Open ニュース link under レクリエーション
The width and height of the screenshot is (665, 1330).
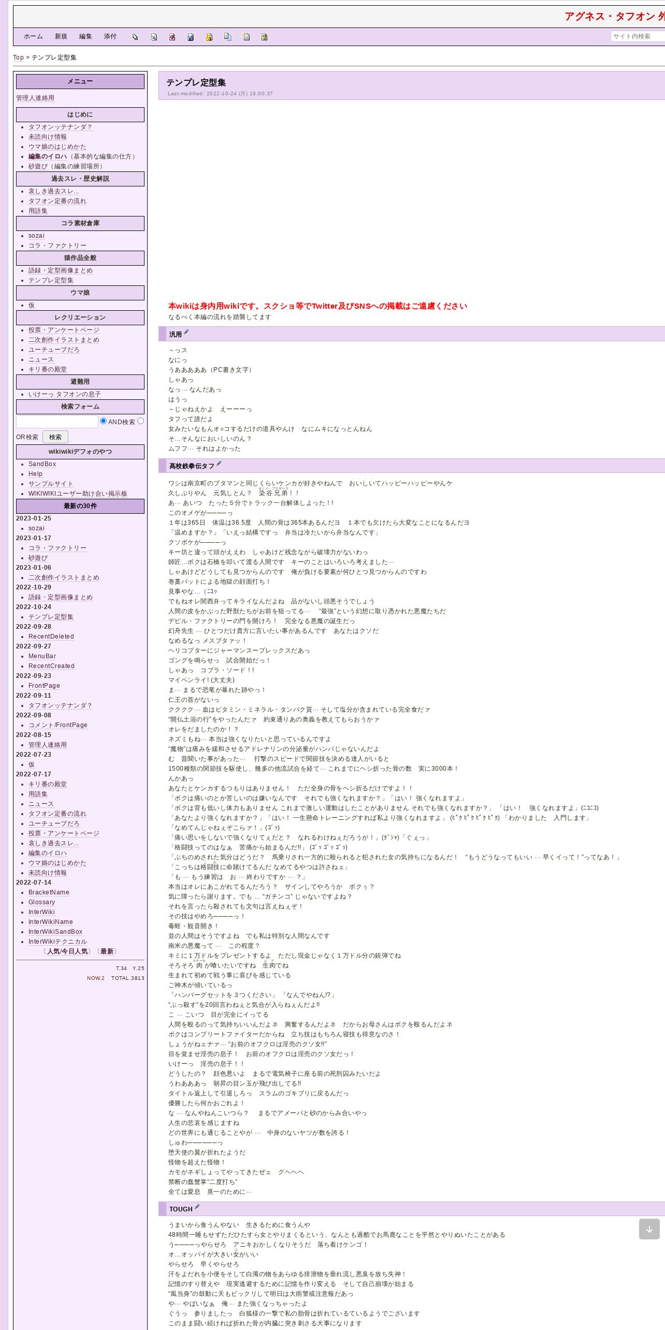pyautogui.click(x=41, y=359)
